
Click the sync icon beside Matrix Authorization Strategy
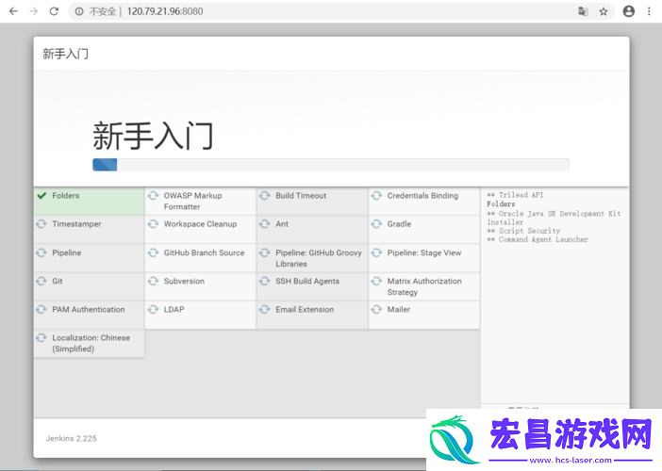pyautogui.click(x=376, y=281)
